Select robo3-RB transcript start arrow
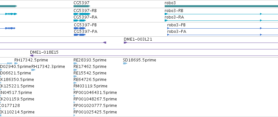278x117 pixels. click(x=166, y=14)
